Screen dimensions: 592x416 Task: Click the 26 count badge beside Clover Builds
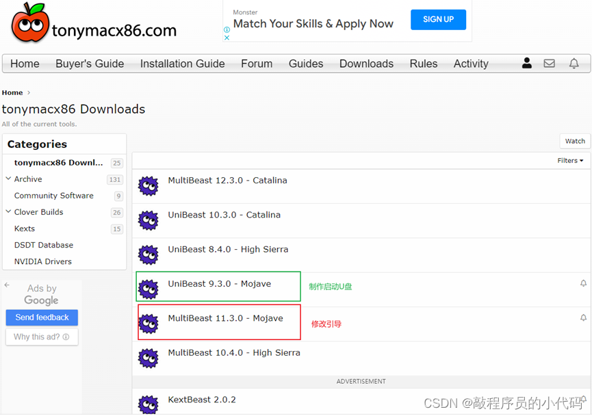click(x=116, y=213)
